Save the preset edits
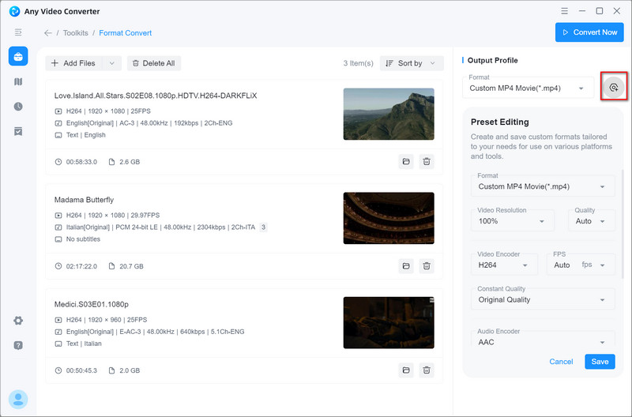The image size is (632, 417). (x=600, y=362)
